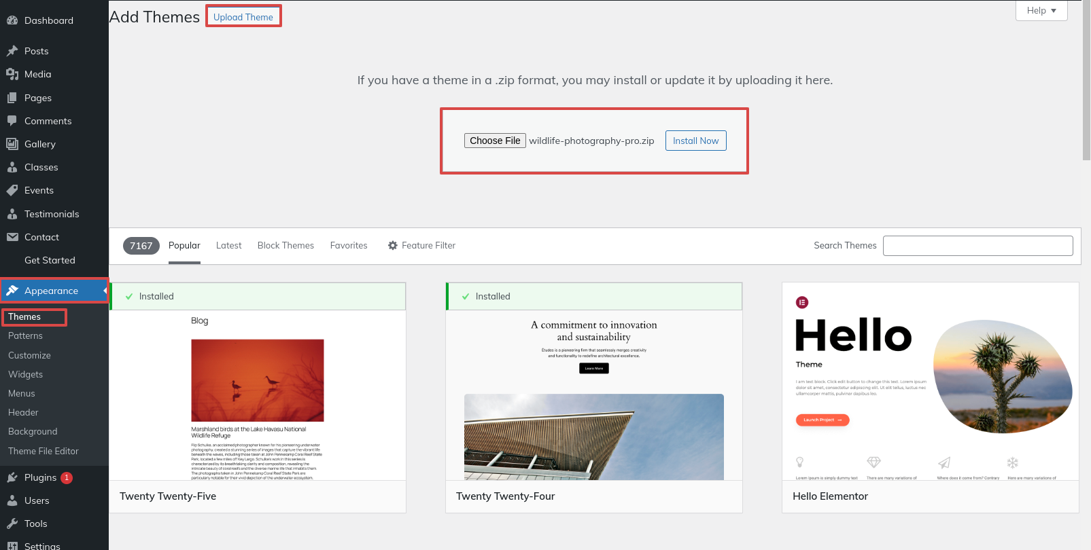Click the Classes person icon

pos(12,167)
